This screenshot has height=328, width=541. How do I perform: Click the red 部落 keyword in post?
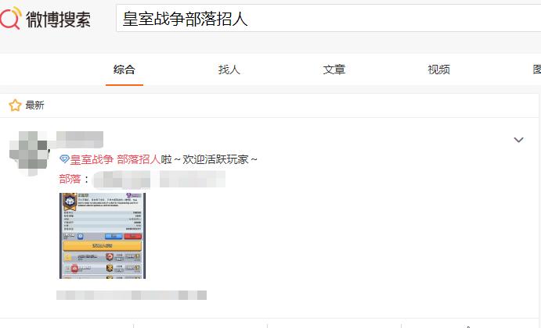[70, 179]
